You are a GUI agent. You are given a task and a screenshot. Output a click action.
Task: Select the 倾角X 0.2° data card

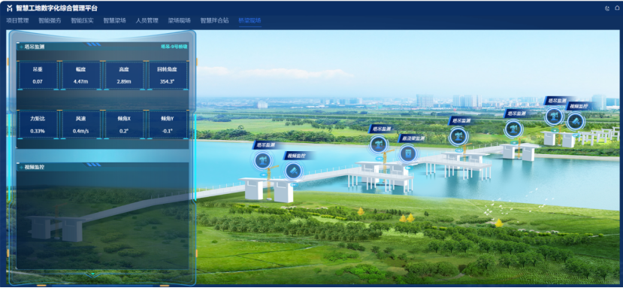124,125
